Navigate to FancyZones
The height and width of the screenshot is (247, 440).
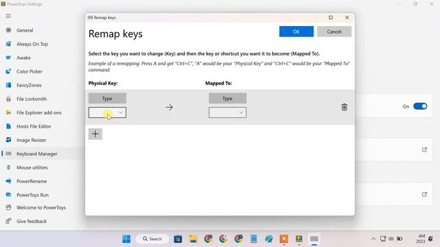tap(29, 85)
